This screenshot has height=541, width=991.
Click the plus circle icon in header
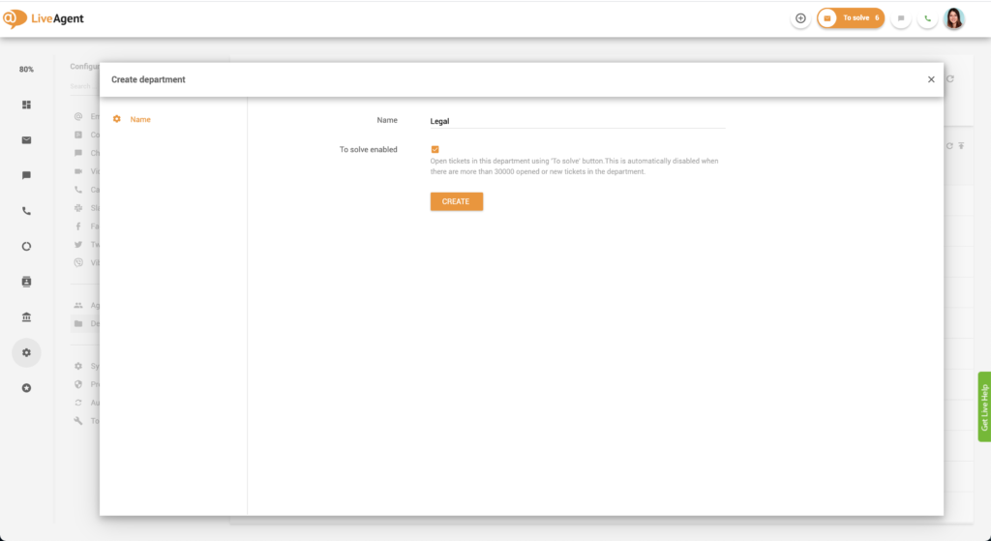coord(800,18)
